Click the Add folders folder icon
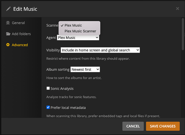The height and width of the screenshot is (135, 185). coord(8,34)
